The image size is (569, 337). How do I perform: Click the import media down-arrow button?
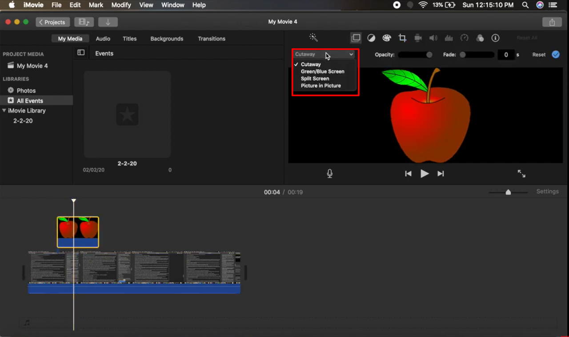tap(108, 22)
